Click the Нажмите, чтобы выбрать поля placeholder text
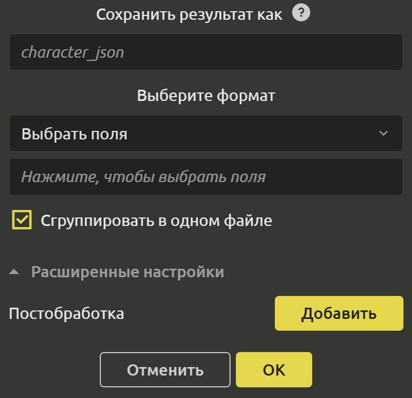The image size is (412, 398). (143, 177)
